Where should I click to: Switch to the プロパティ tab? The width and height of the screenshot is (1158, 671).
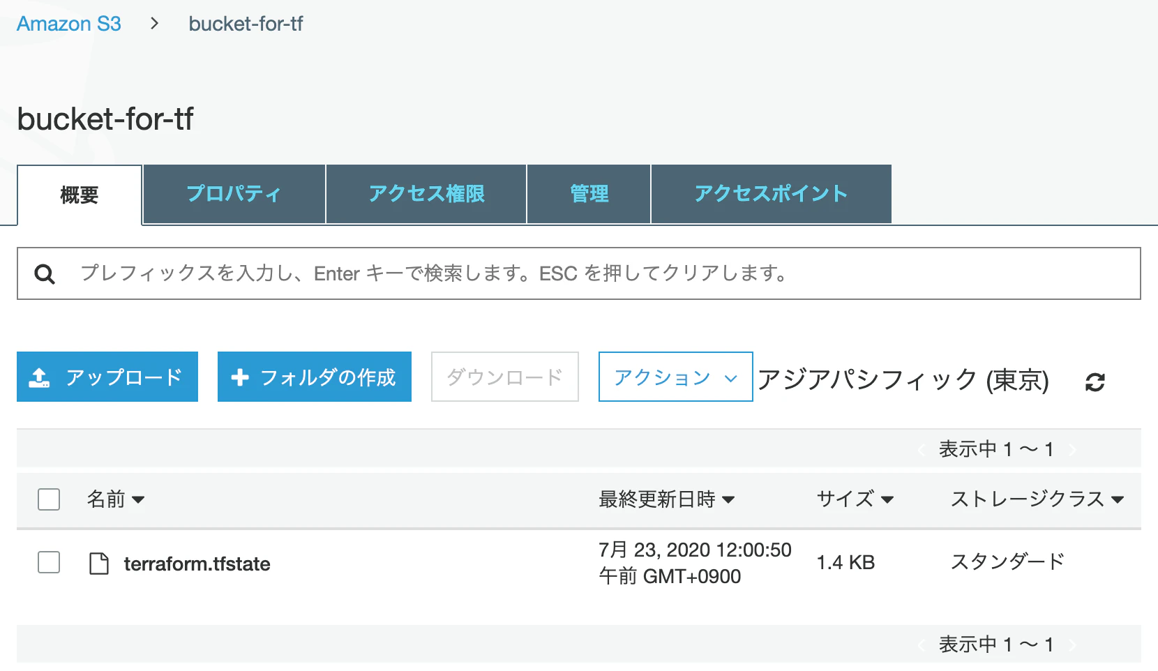coord(234,194)
